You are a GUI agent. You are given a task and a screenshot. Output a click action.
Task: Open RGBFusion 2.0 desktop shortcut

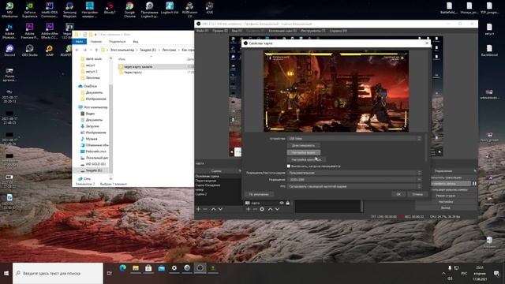click(x=189, y=9)
